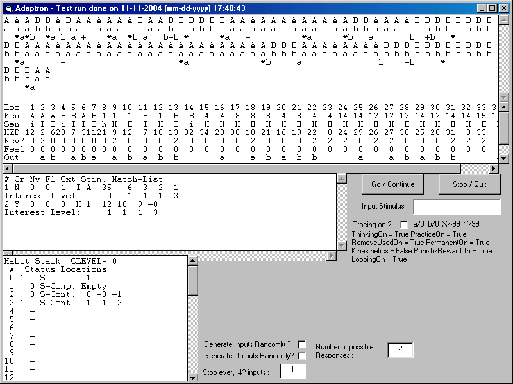Click the 'LoopingOn = True' status line

pyautogui.click(x=379, y=259)
